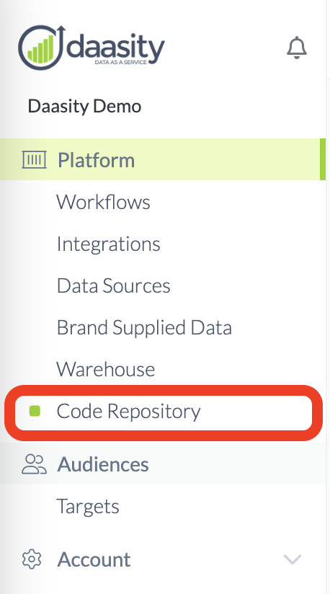This screenshot has width=330, height=594.
Task: Open Data Sources
Action: (x=114, y=285)
